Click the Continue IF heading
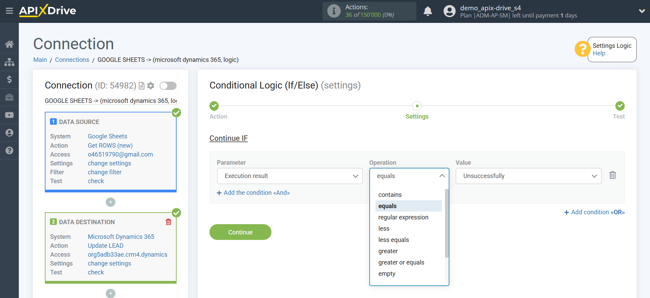 (x=229, y=138)
